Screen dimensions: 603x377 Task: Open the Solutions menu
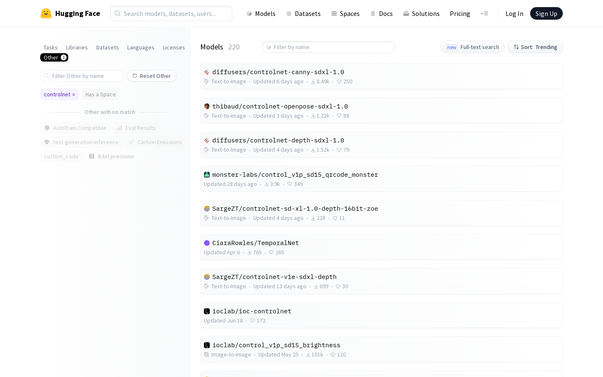click(421, 13)
